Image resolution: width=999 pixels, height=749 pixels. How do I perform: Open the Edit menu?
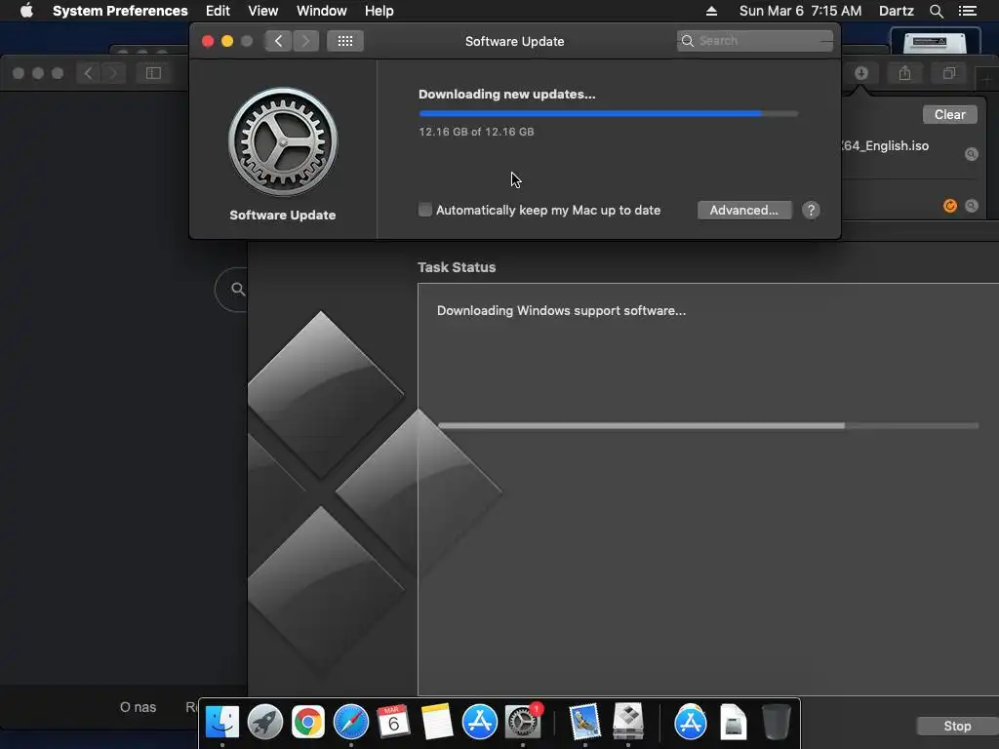[x=218, y=11]
